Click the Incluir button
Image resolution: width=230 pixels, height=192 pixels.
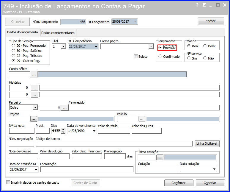[x=18, y=22]
